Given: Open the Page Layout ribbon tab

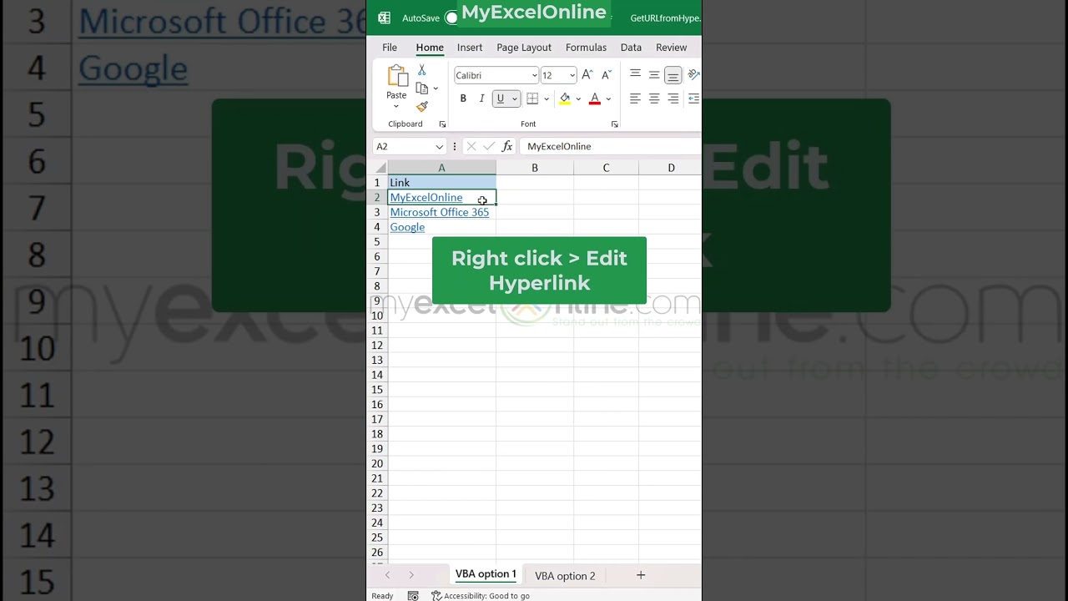Looking at the screenshot, I should point(524,48).
